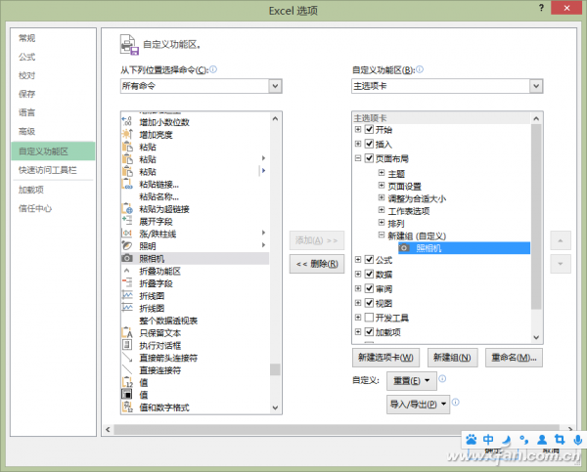Toggle the 加载项 tab checkbox

[x=369, y=331]
